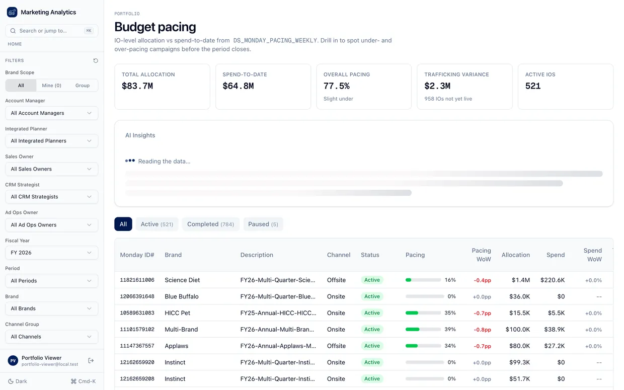Click the AI Insights heading
Viewport: 624px width, 390px height.
click(x=140, y=135)
